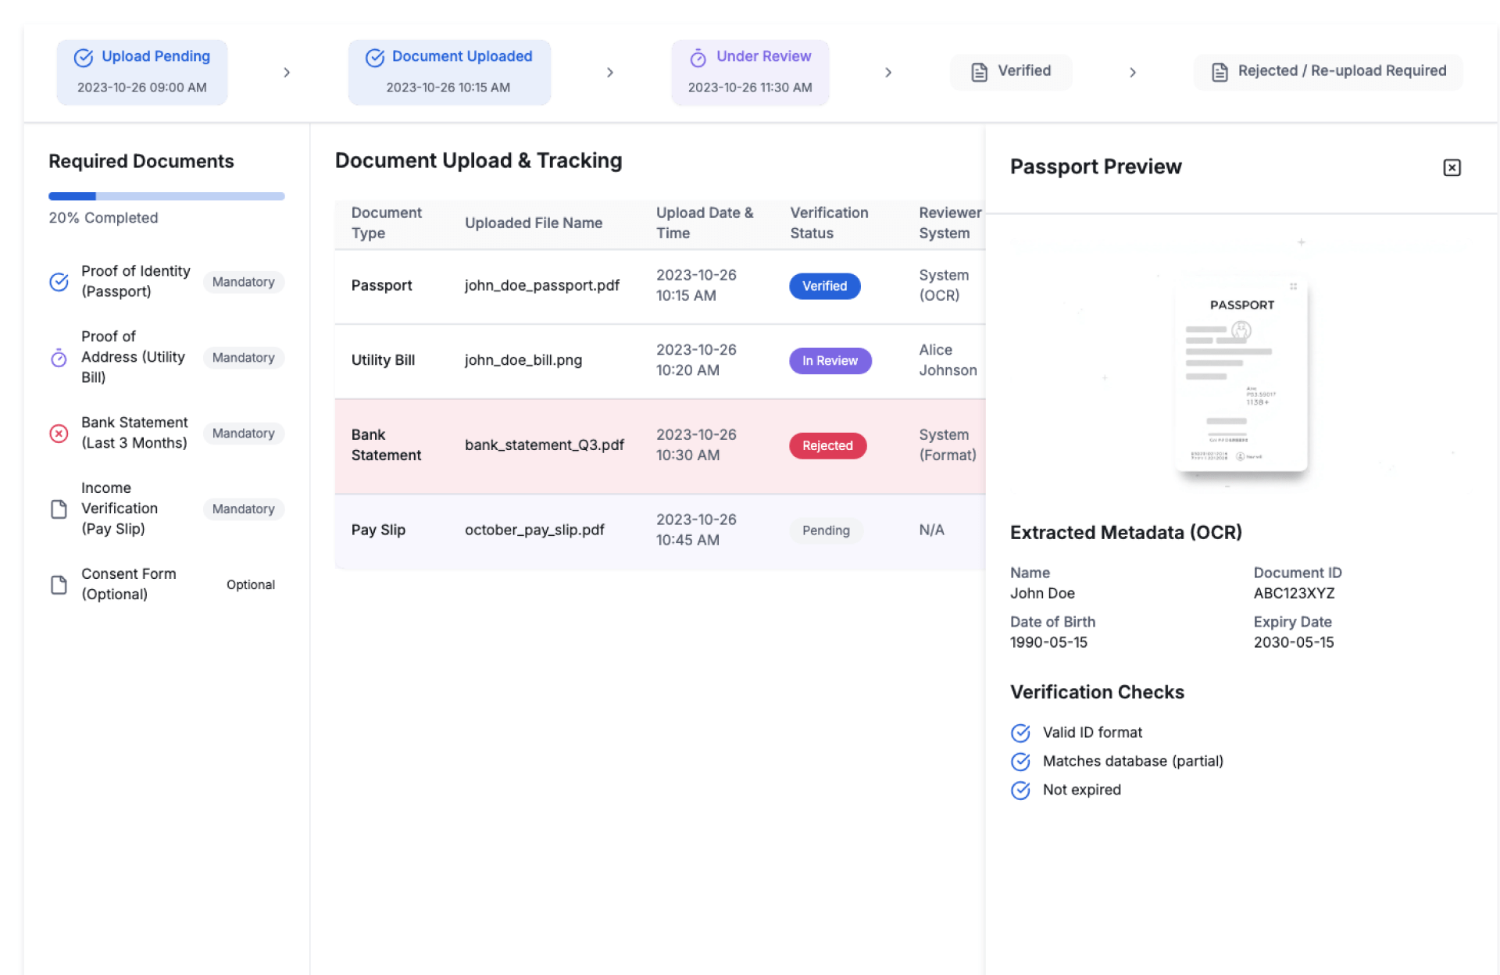
Task: Click the Proof of Address timer icon
Action: click(x=59, y=358)
